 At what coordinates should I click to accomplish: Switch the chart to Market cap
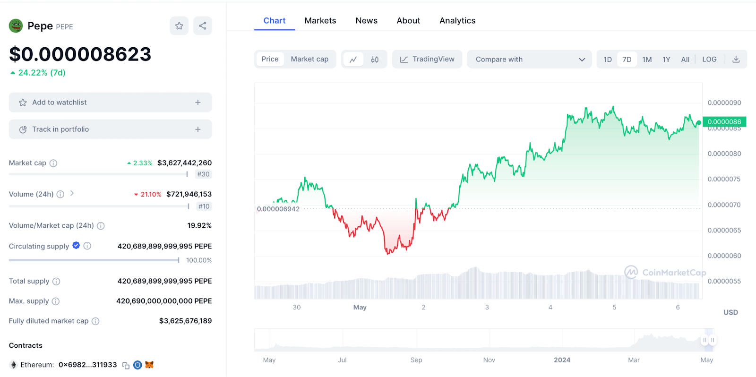309,59
